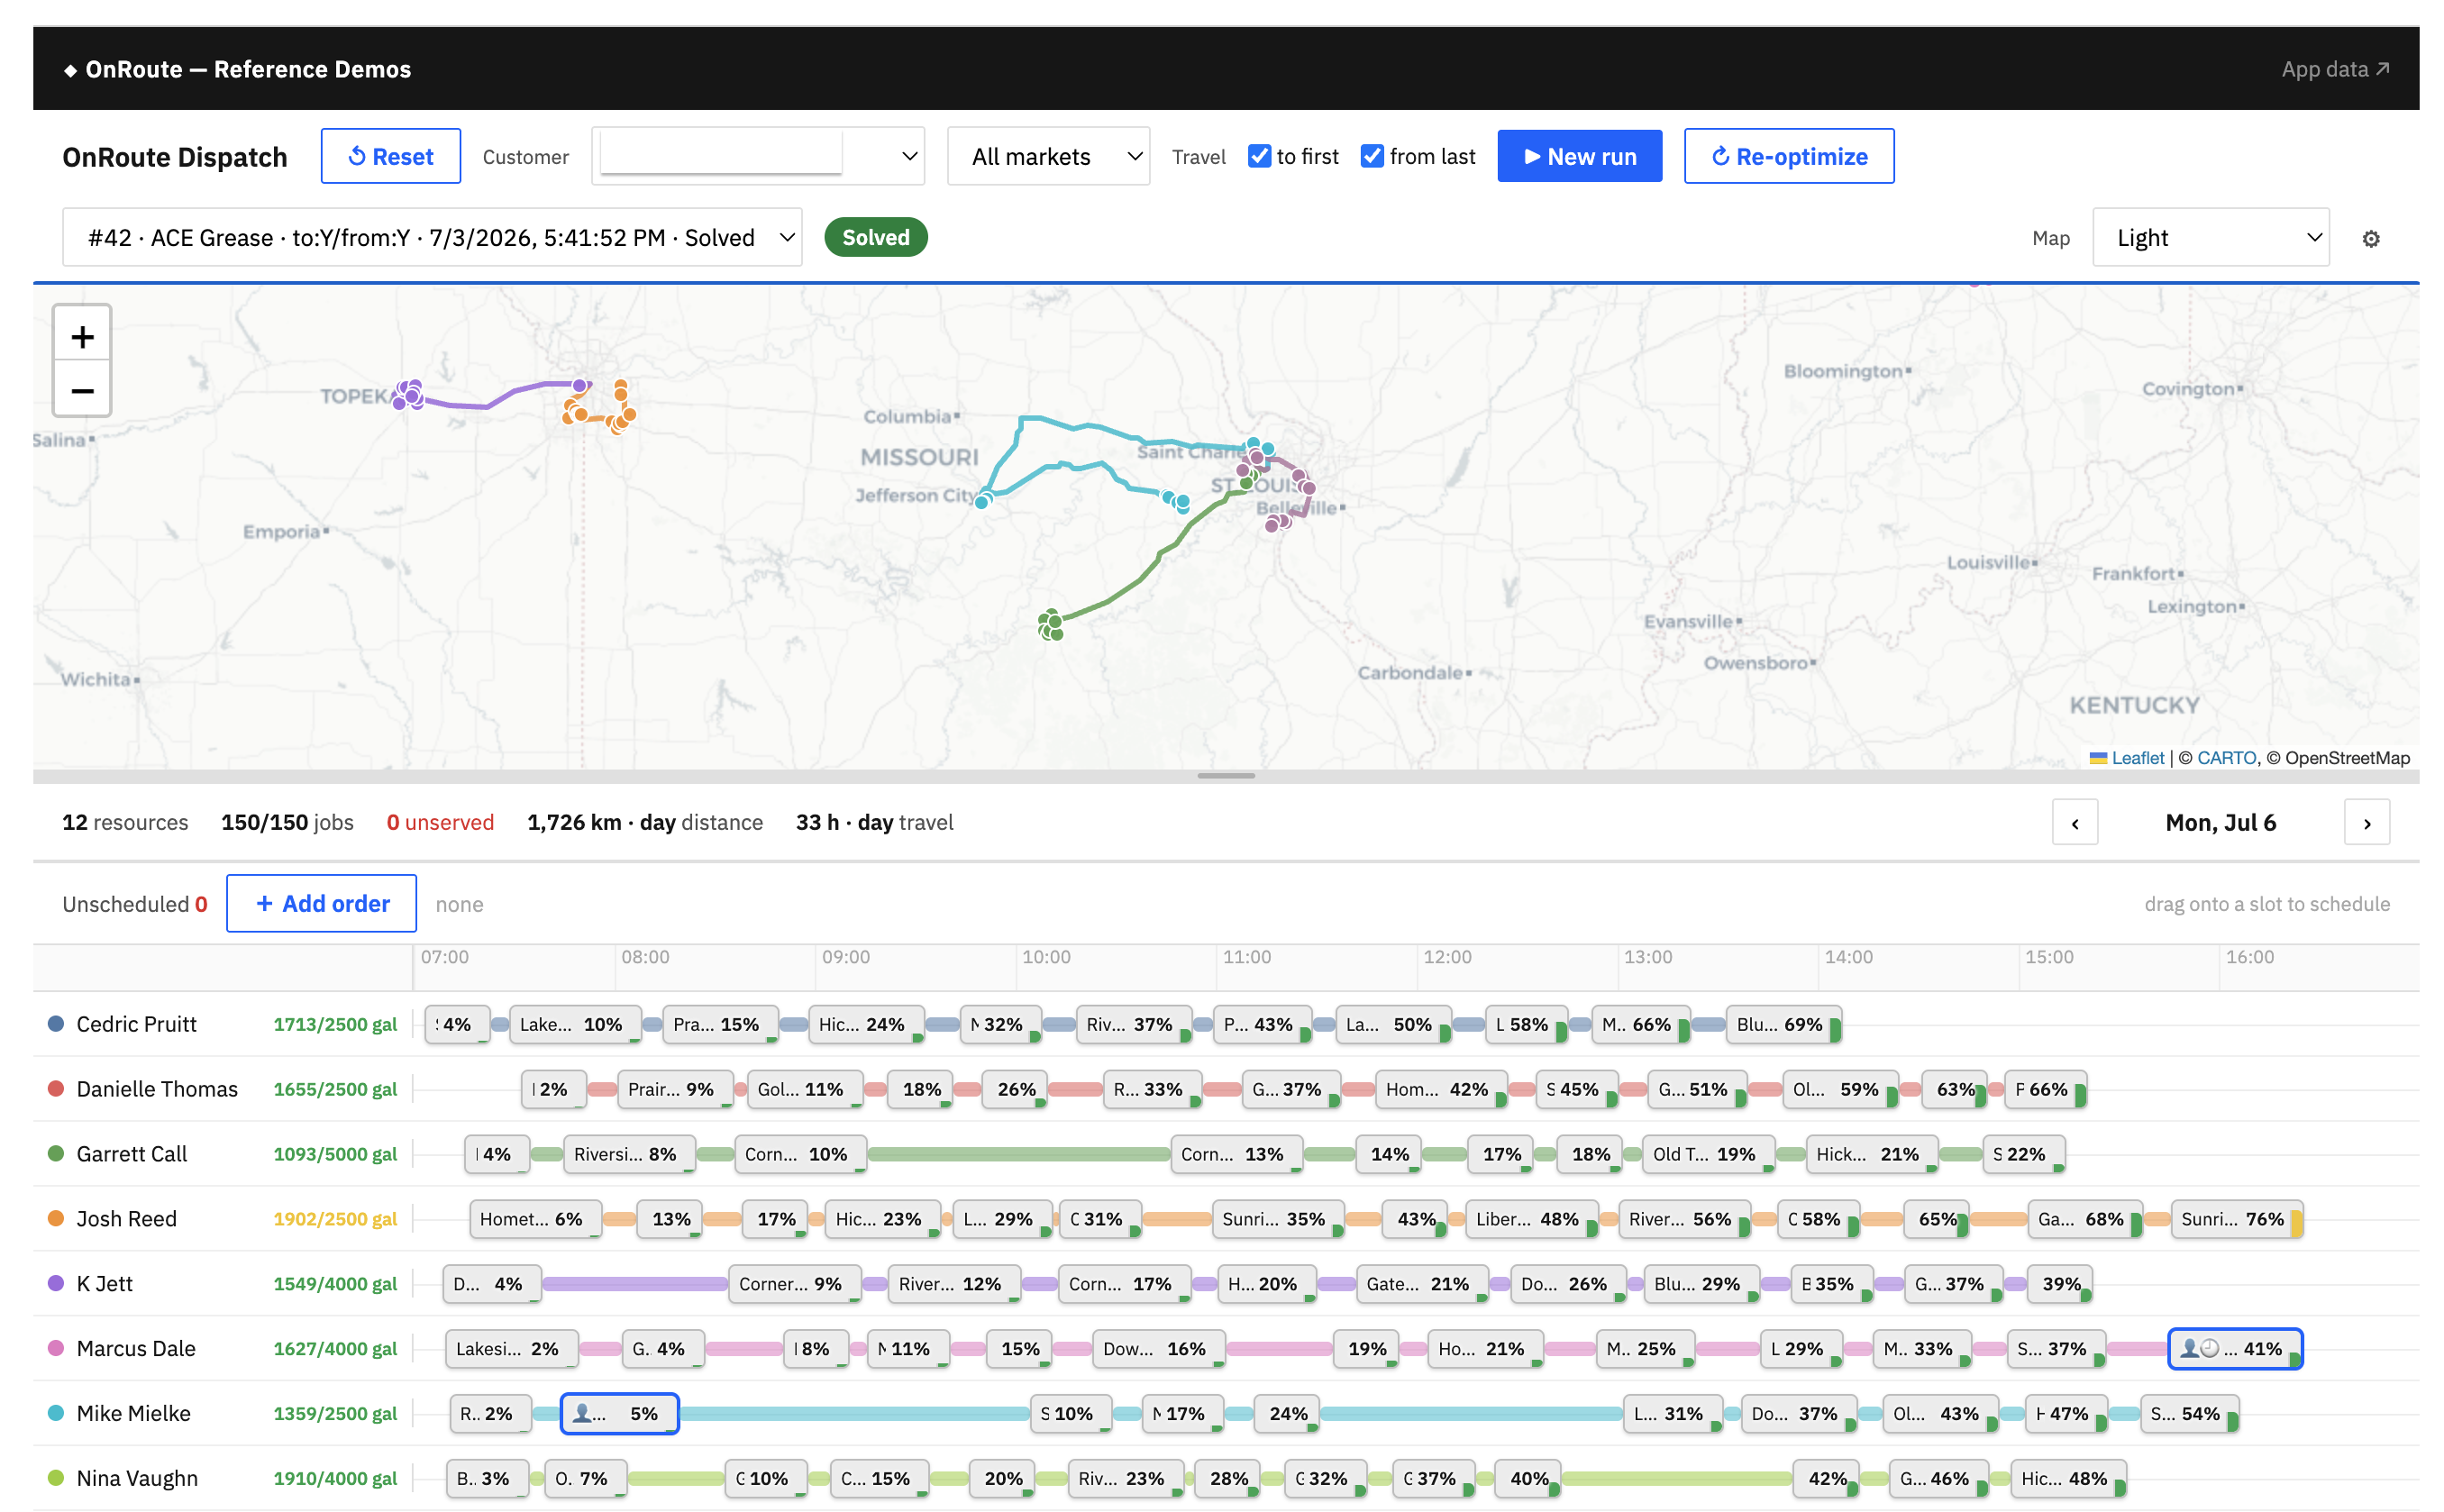2444x1512 pixels.
Task: Click Josh Reed's 1902/2500 gal capacity
Action: 335,1218
